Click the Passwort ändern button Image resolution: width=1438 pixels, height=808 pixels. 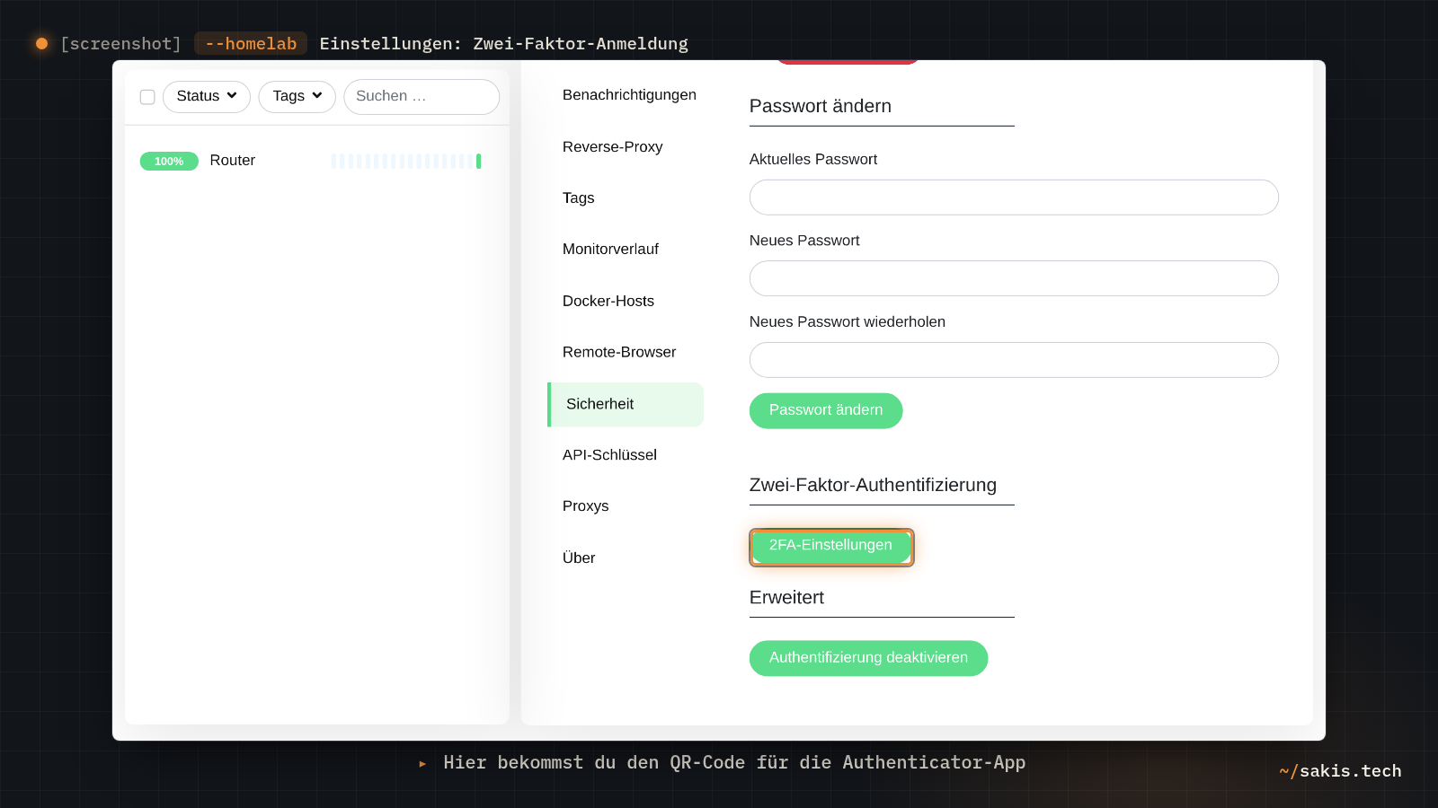(x=826, y=410)
